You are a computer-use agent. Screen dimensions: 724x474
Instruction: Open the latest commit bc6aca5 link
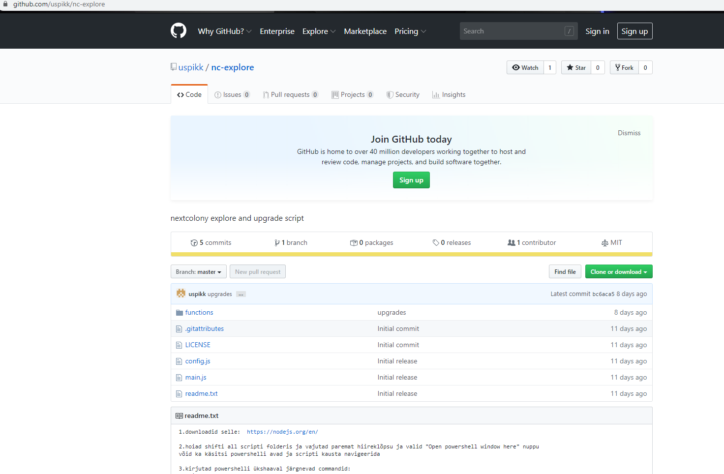[603, 294]
